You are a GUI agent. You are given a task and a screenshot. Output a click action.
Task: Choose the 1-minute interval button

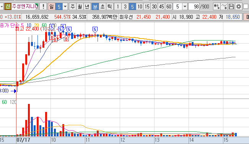click(118, 6)
